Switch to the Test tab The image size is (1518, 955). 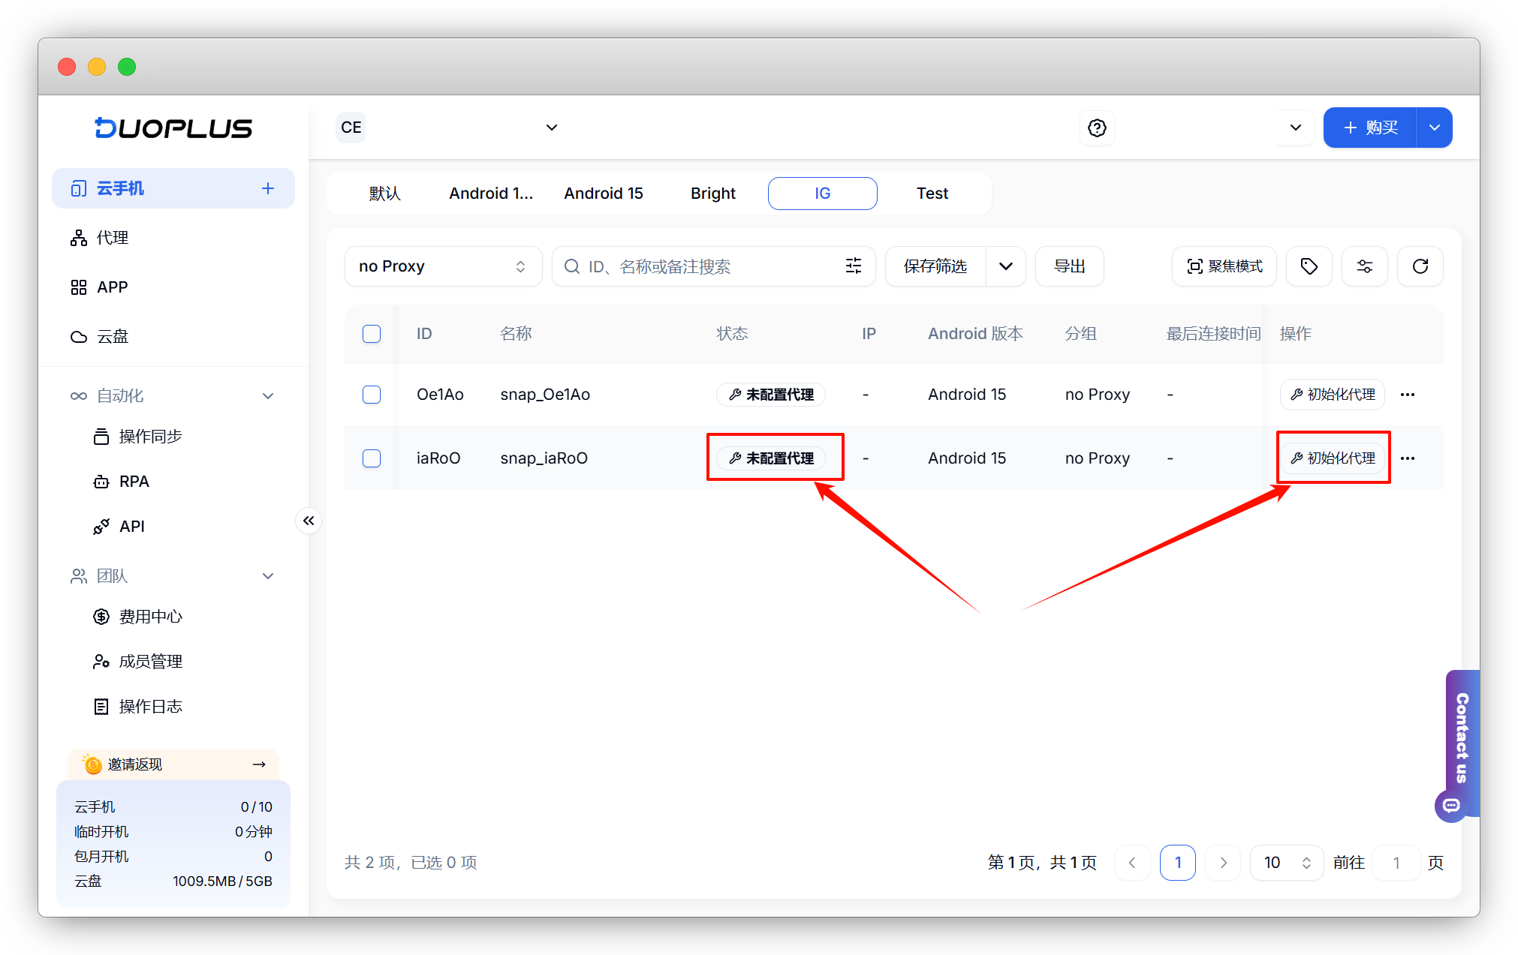[932, 194]
